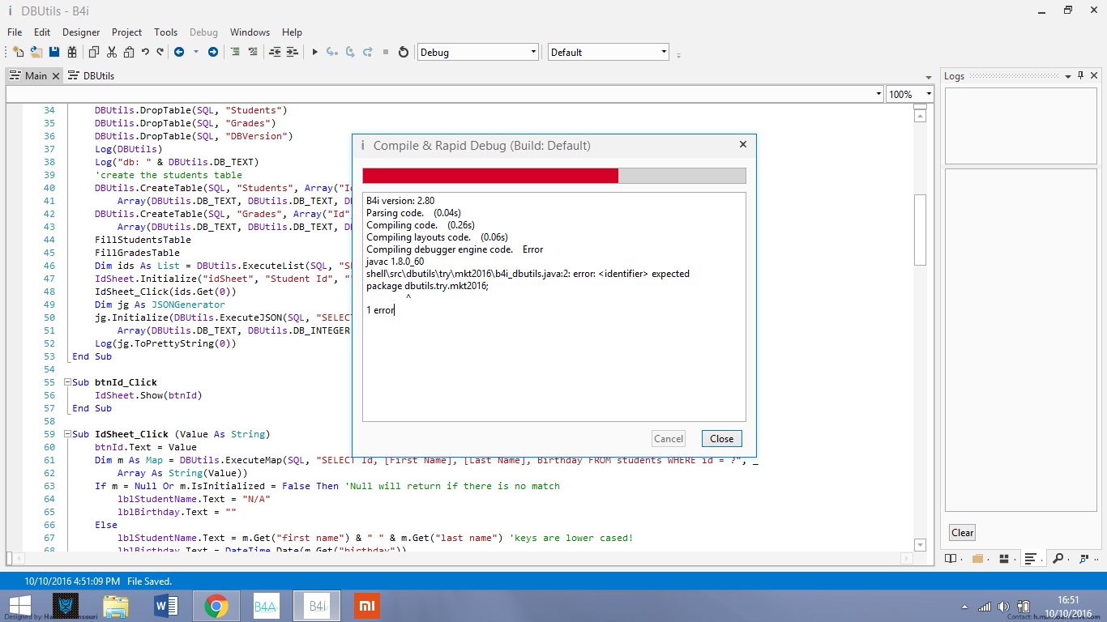
Task: Click the Clear button in Logs
Action: [x=962, y=533]
